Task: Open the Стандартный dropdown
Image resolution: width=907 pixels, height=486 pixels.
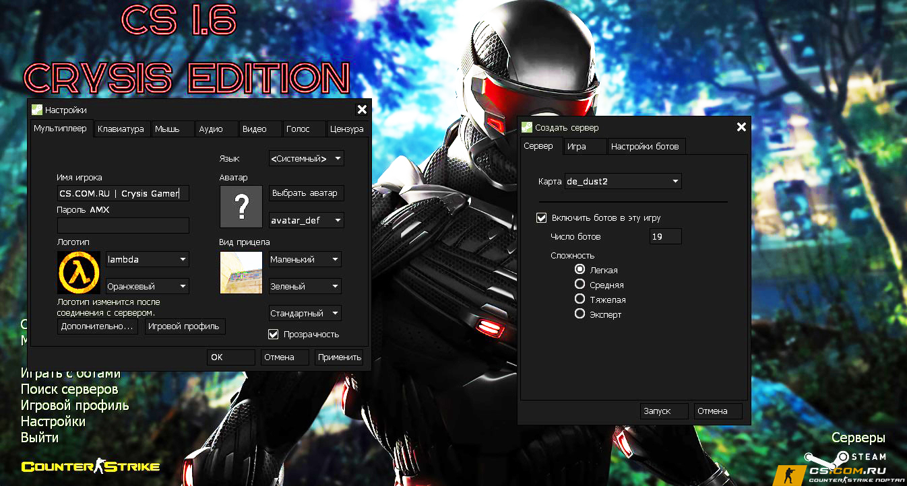Action: [305, 313]
